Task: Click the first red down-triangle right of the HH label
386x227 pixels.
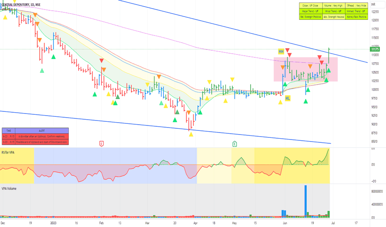Action: [x=287, y=50]
